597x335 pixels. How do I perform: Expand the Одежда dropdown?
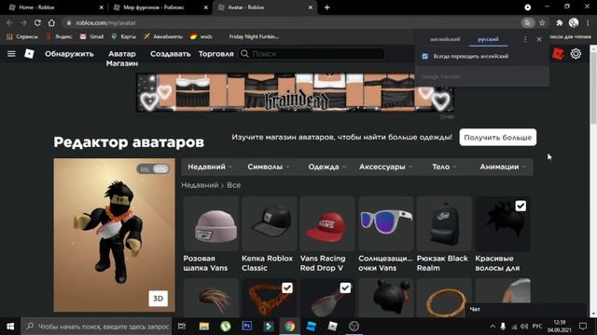[x=327, y=167]
